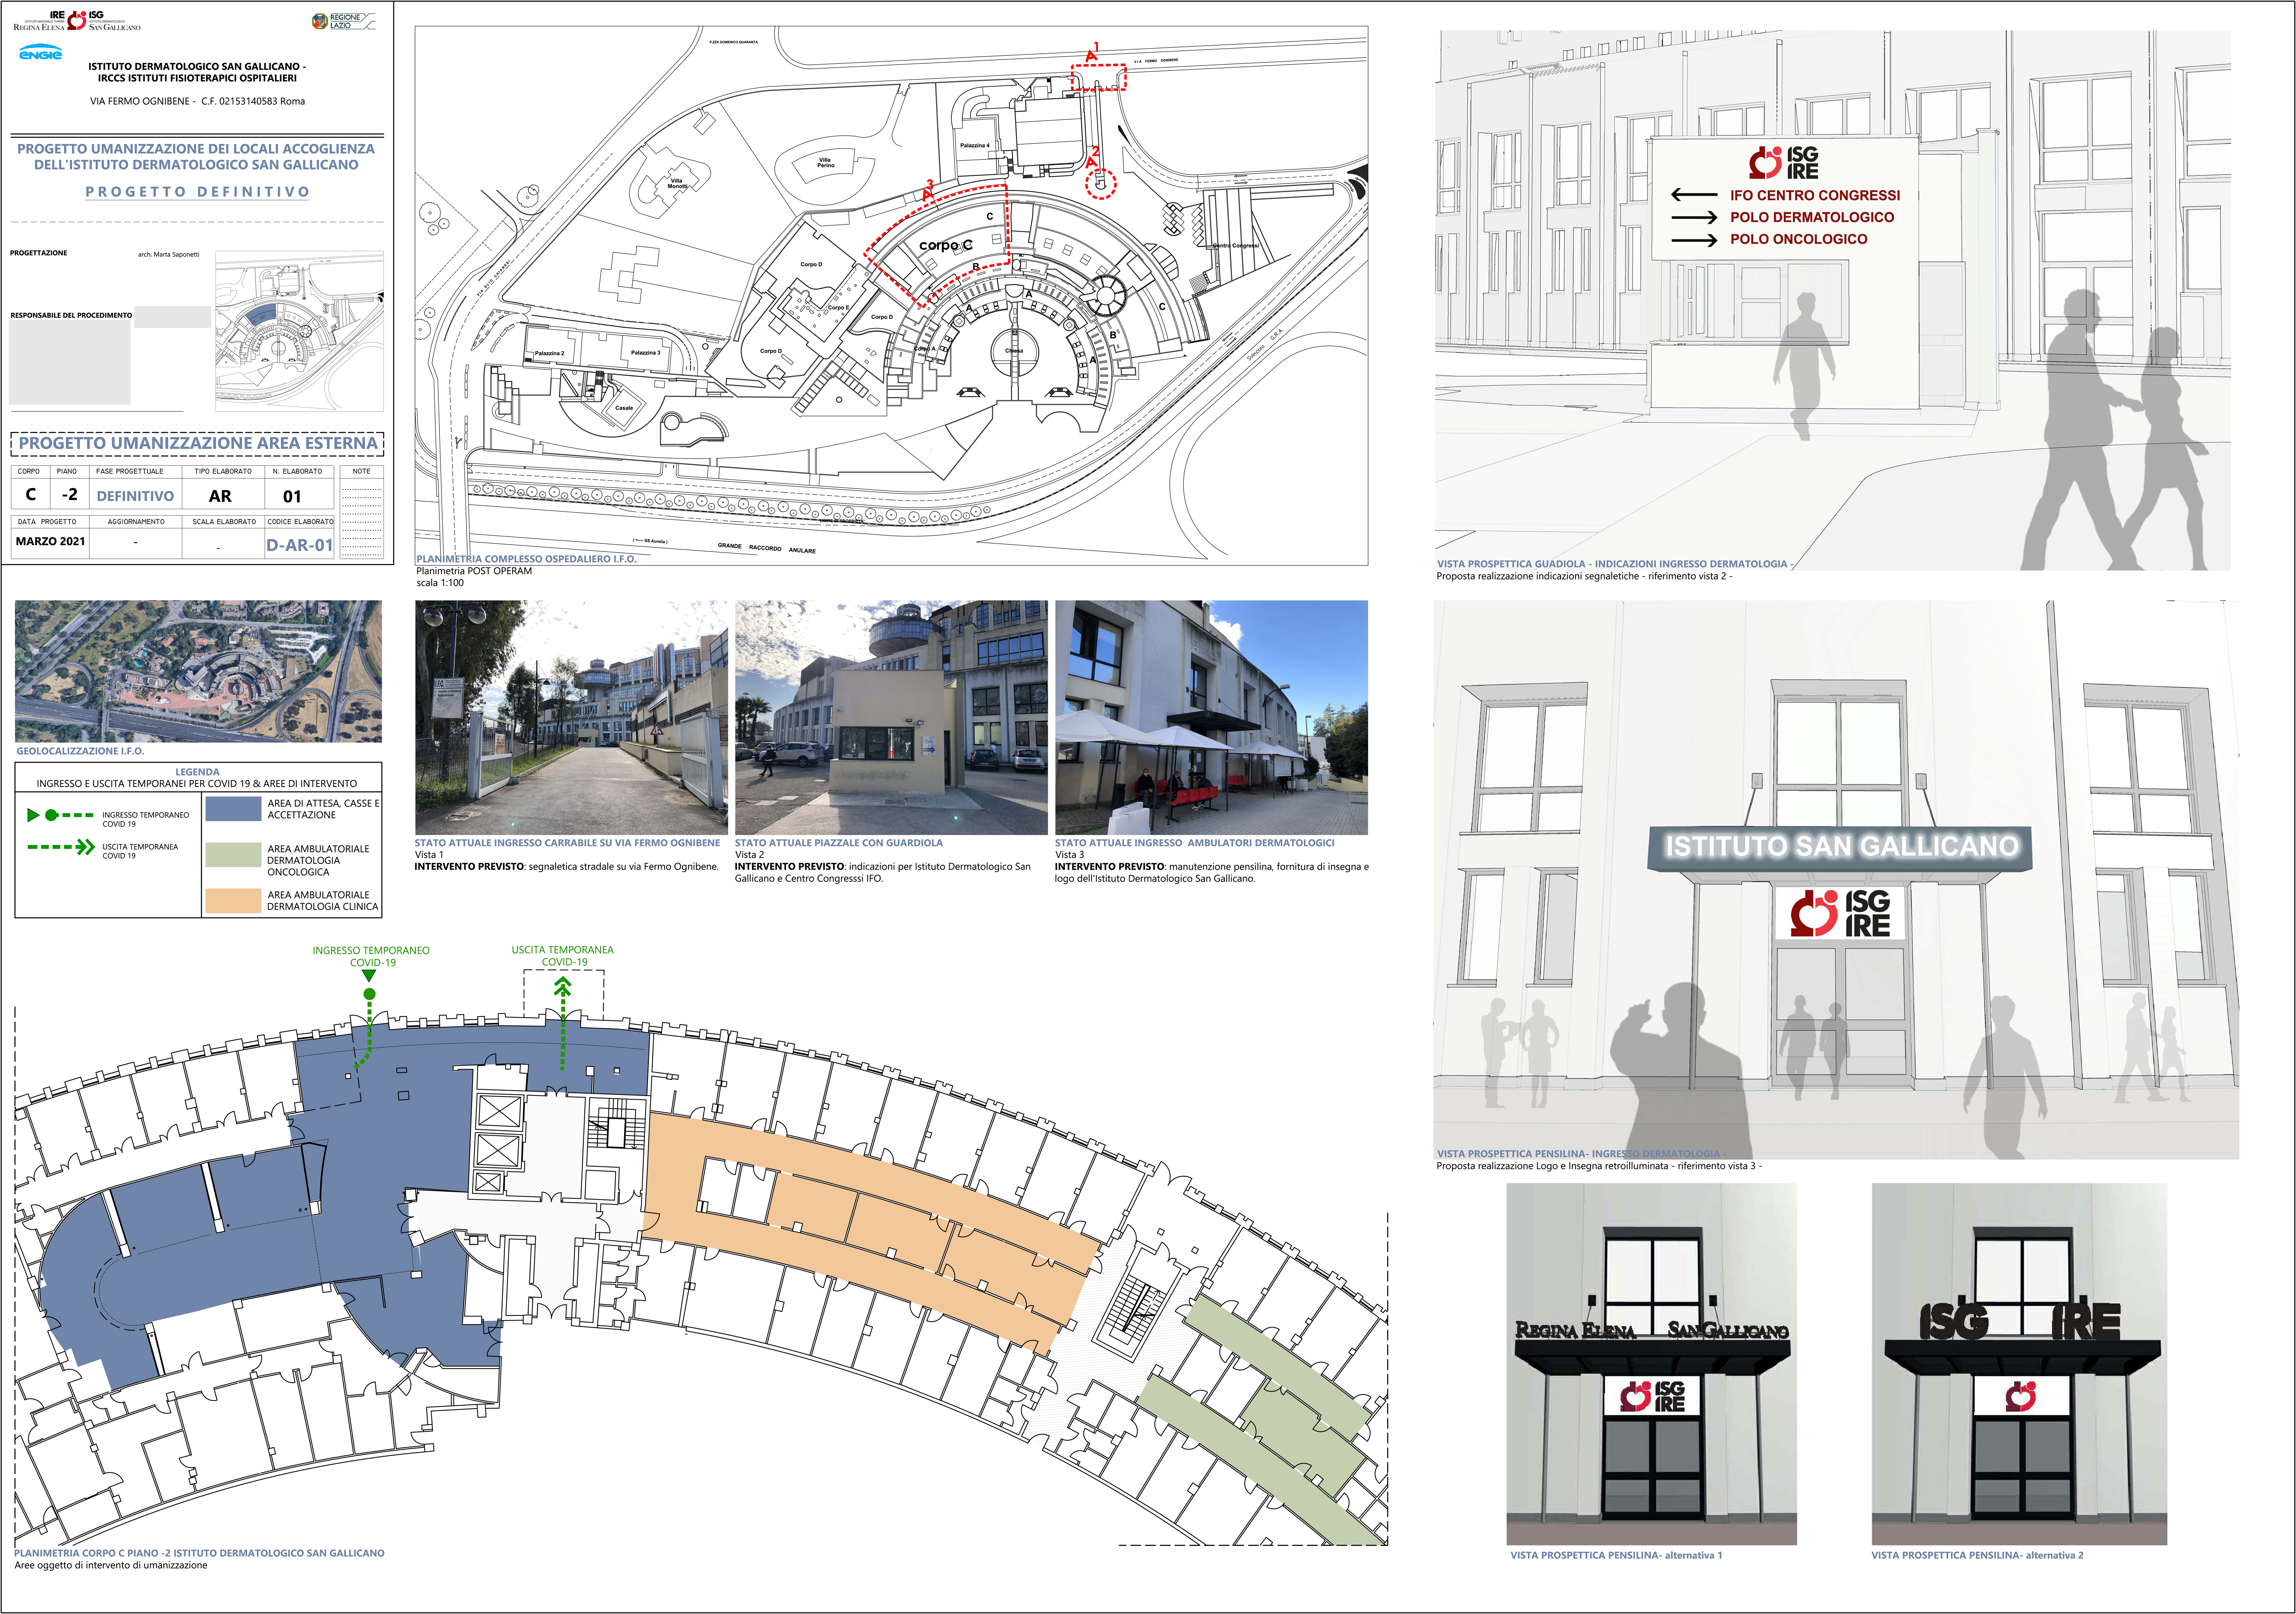Click 'IFO CENTRO CONGRESSI' on the signboard
This screenshot has height=1614, width=2296.
point(1815,195)
